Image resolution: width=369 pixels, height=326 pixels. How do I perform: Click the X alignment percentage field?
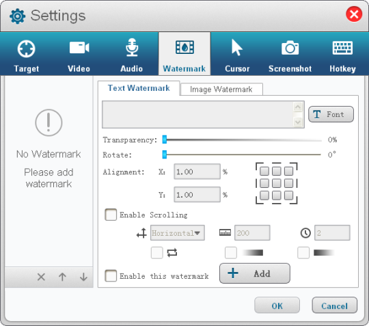[x=197, y=172]
